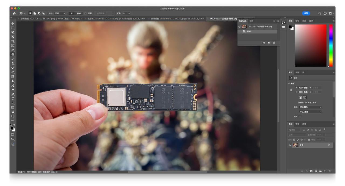The image size is (345, 186).
Task: Go to the Home screen icon
Action: tap(14, 13)
